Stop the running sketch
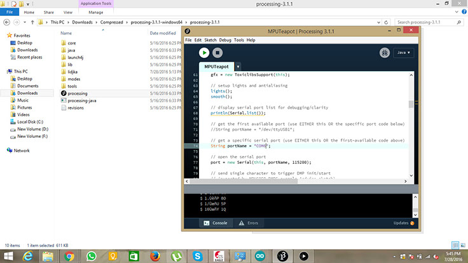This screenshot has width=468, height=263. click(217, 53)
